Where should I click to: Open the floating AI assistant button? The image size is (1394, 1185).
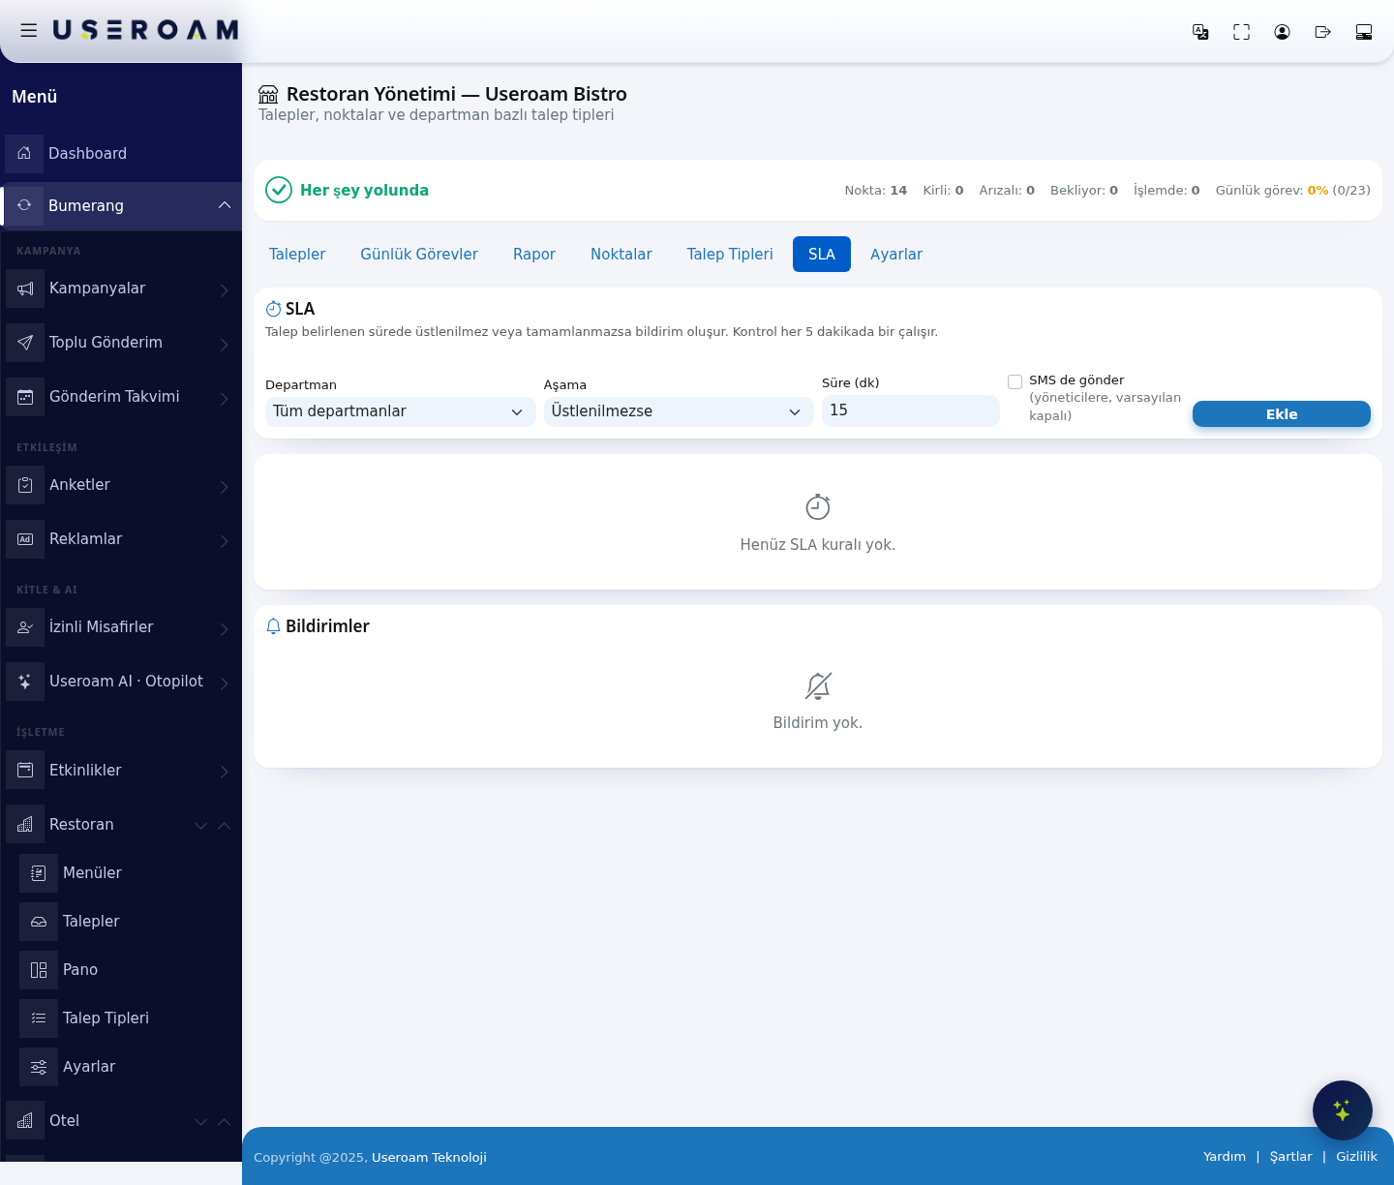coord(1342,1110)
